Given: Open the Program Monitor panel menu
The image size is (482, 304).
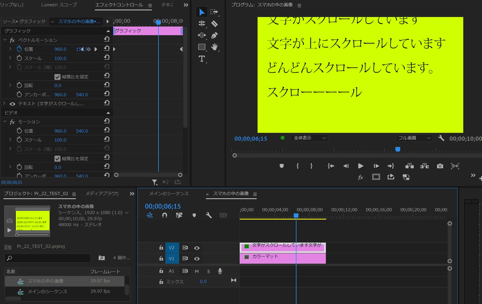Looking at the screenshot, I should click(299, 5).
